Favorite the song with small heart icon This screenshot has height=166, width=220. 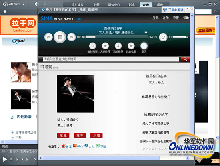tap(146, 32)
